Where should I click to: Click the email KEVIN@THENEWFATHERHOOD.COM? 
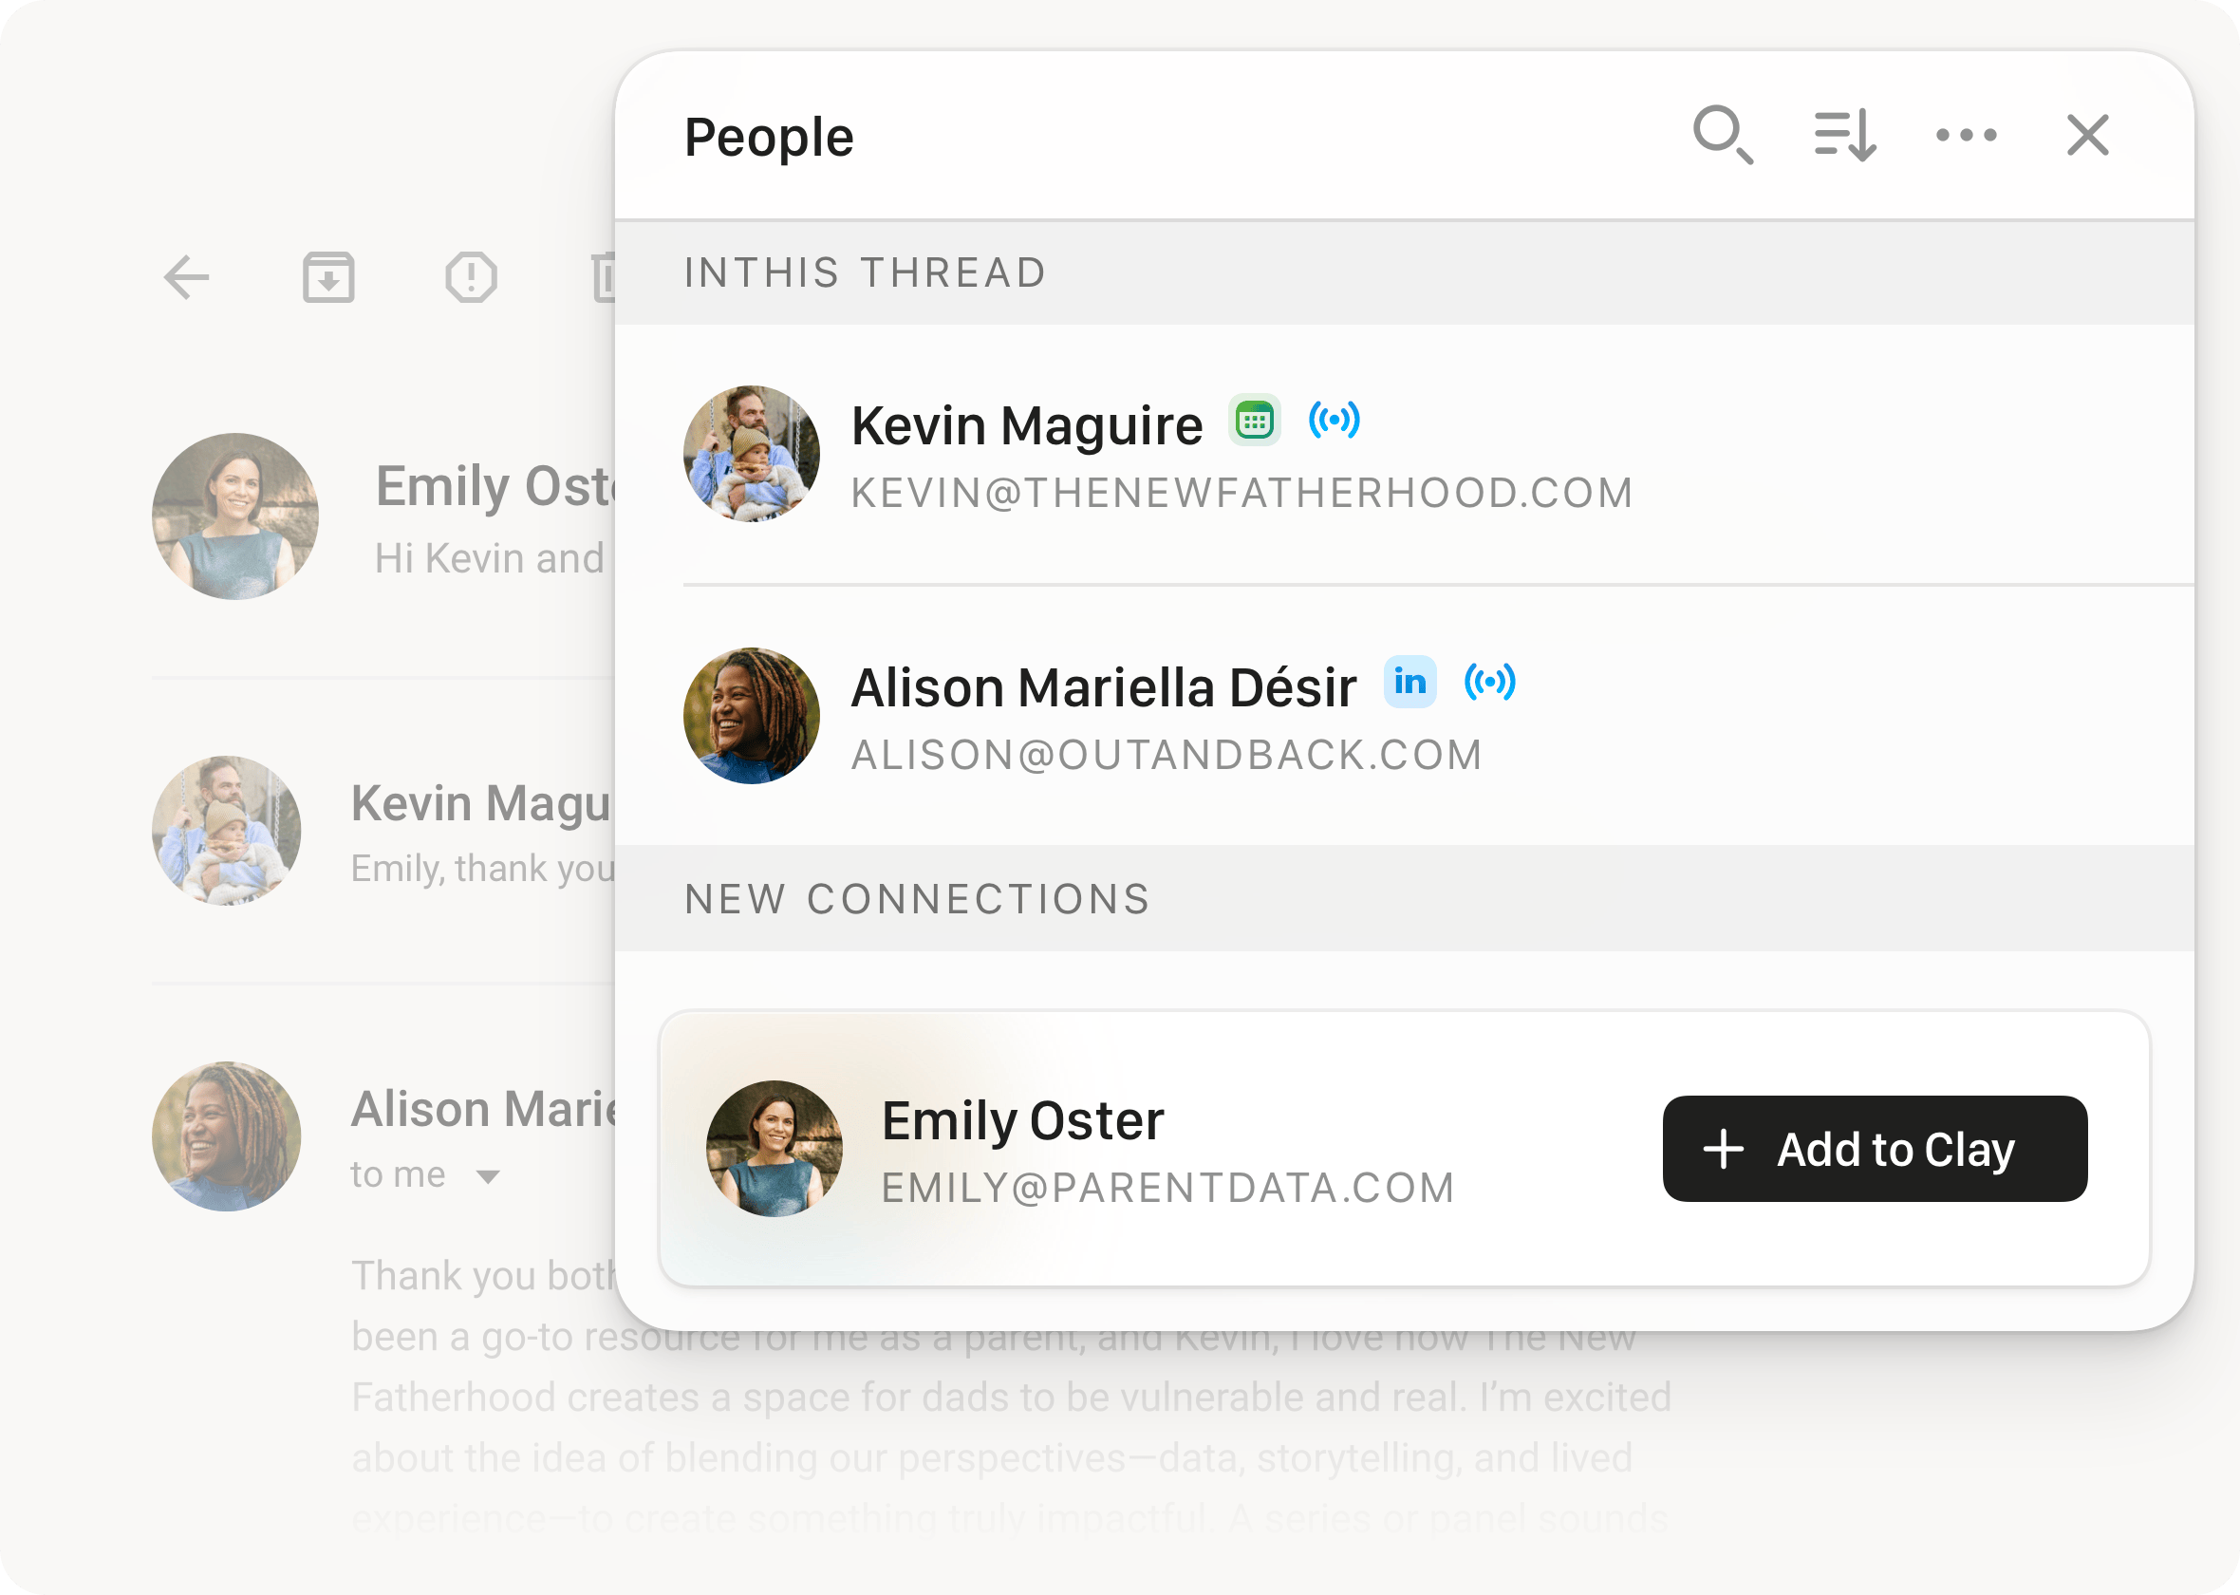tap(1242, 493)
